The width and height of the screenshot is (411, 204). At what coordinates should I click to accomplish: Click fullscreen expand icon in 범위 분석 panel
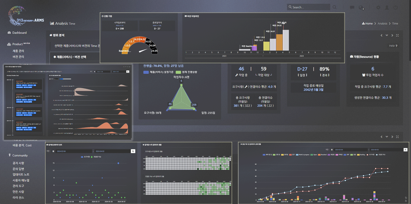click(397, 35)
